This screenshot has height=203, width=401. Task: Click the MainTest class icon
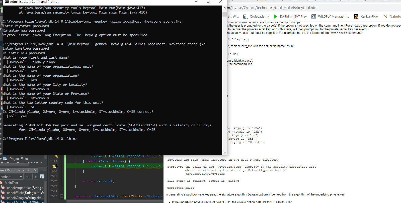(x=2, y=183)
